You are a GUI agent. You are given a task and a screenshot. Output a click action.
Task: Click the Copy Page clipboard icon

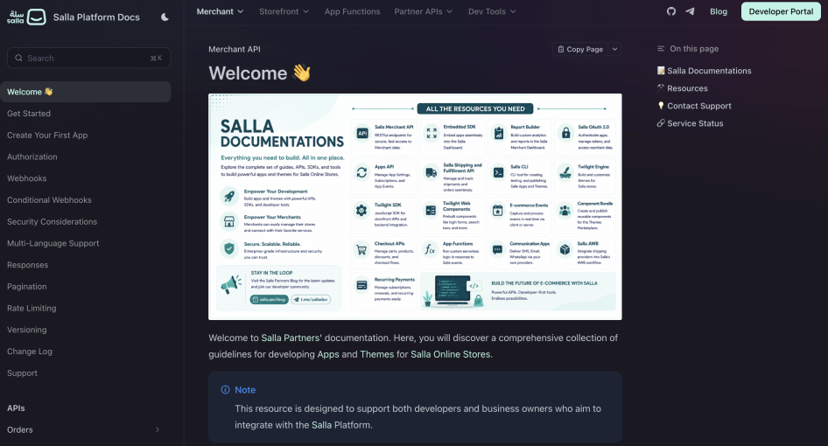[561, 49]
